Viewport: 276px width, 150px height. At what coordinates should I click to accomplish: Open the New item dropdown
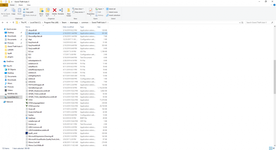78,9
